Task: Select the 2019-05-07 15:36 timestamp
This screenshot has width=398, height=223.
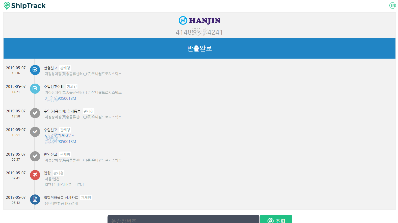Action: tap(16, 70)
